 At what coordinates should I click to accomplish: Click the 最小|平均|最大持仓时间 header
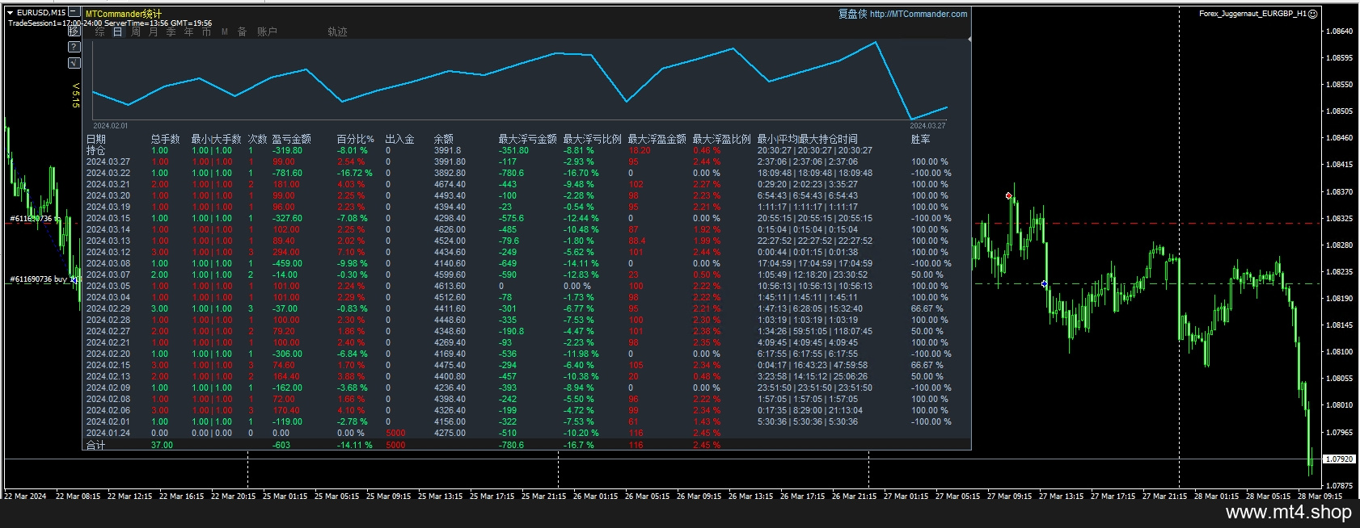point(807,139)
